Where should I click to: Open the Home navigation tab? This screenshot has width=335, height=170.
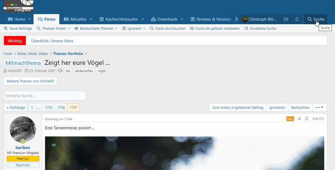(17, 19)
